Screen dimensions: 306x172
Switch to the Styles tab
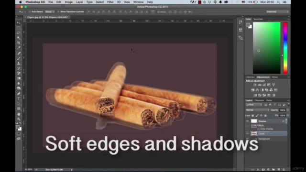(x=275, y=77)
